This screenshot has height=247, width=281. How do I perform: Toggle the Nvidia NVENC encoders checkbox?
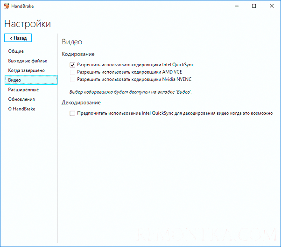click(x=72, y=79)
